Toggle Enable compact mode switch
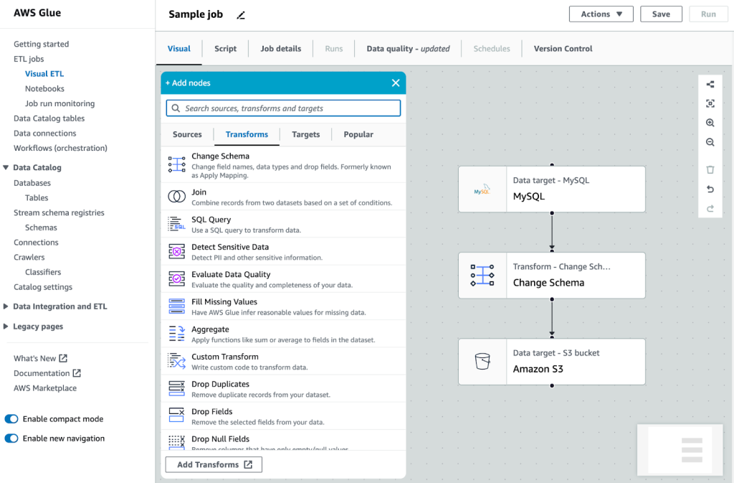 11,419
